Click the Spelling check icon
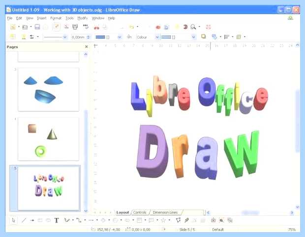This screenshot has height=237, width=305. [86, 26]
